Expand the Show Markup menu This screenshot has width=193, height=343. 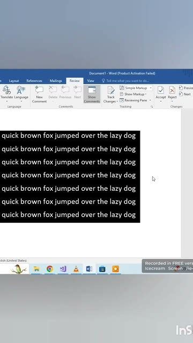(135, 94)
